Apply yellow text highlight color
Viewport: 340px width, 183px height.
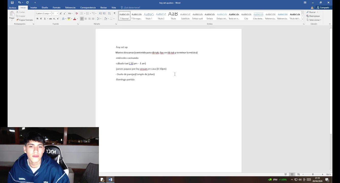pos(69,19)
